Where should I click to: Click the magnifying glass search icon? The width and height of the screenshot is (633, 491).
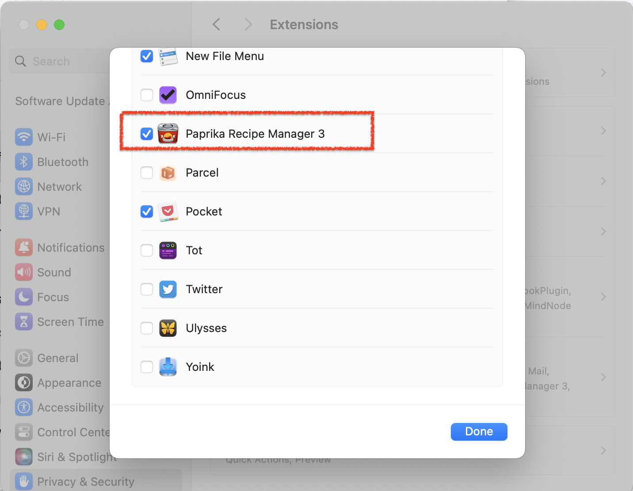click(21, 61)
